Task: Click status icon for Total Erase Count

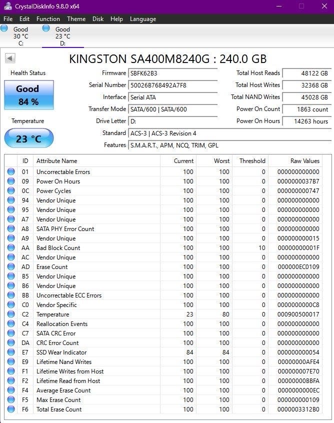Action: (x=11, y=409)
